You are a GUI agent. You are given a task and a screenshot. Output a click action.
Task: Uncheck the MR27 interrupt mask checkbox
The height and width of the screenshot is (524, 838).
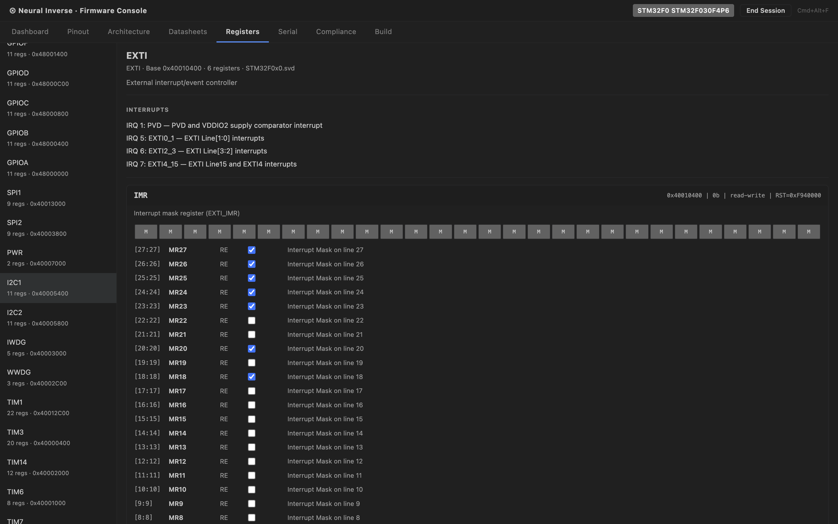pos(252,250)
